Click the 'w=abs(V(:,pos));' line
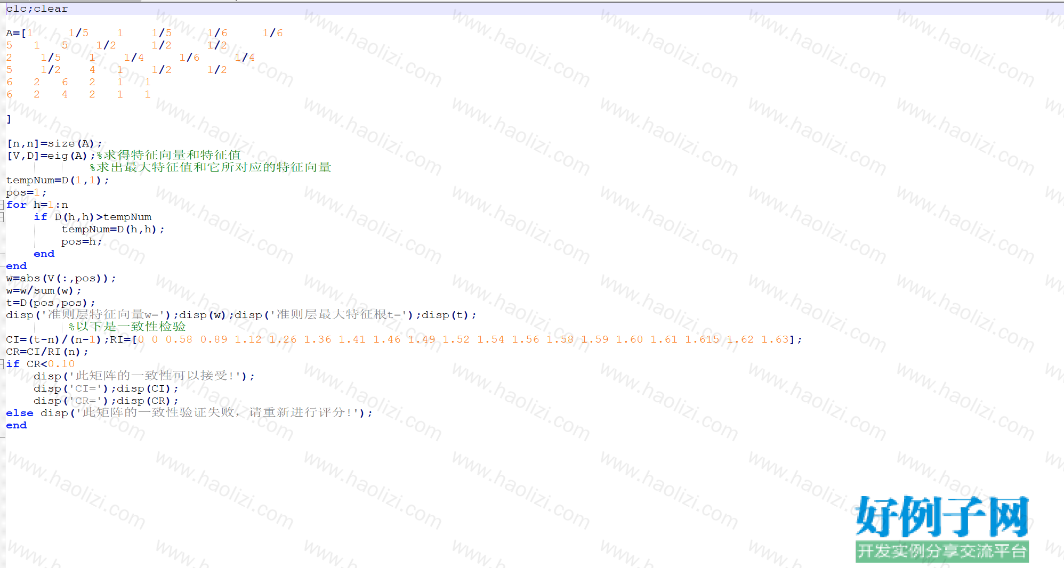Screen dimensions: 1064x568 click(61, 278)
